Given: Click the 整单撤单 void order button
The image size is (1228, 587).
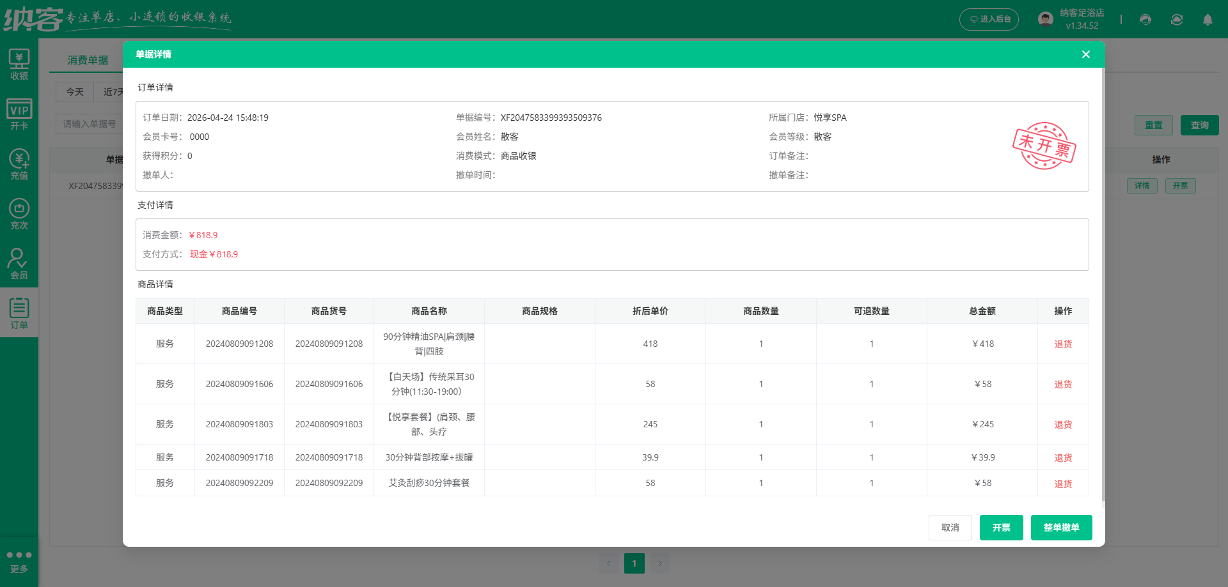Looking at the screenshot, I should click(1061, 527).
